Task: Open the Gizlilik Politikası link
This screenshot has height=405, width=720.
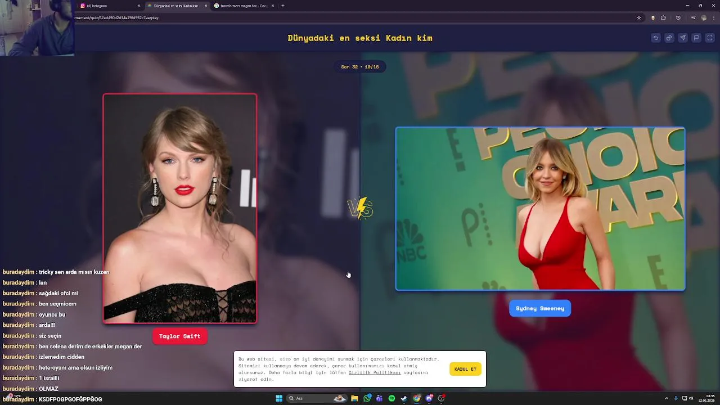Action: pyautogui.click(x=375, y=372)
